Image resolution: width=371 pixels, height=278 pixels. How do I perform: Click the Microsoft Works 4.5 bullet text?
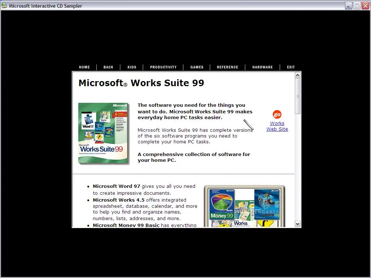tap(145, 209)
